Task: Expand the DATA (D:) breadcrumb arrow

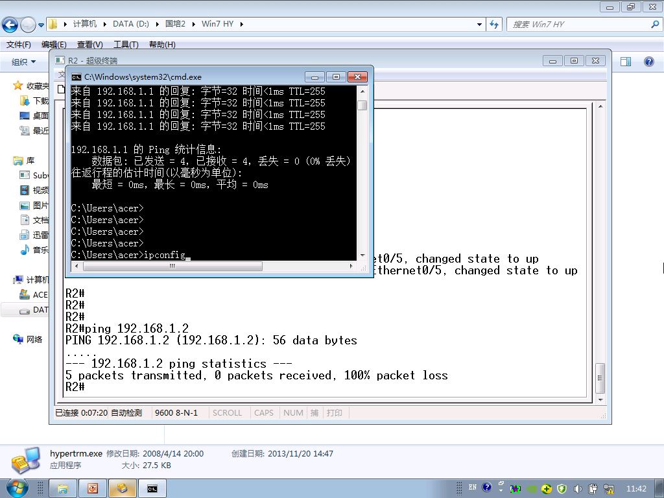Action: pyautogui.click(x=157, y=24)
